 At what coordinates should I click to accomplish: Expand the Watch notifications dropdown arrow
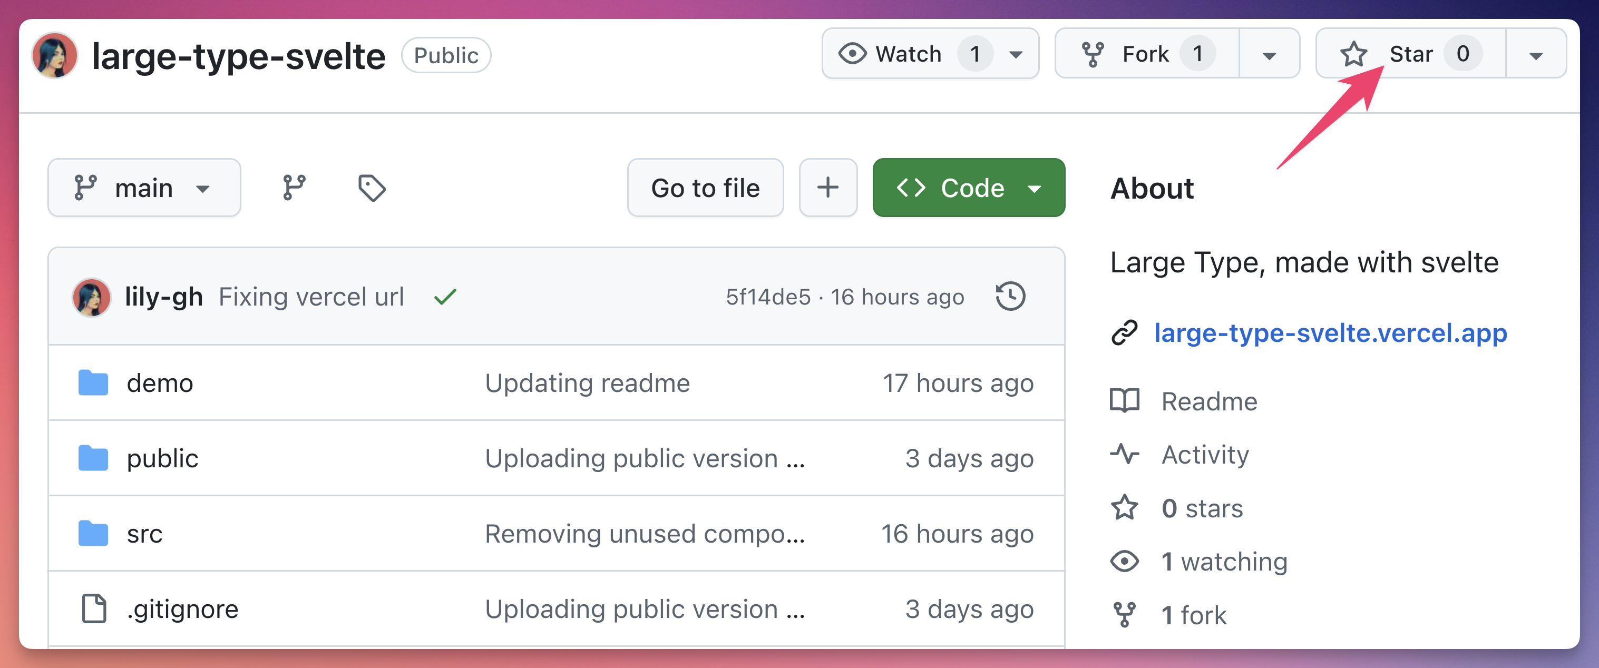point(1016,55)
